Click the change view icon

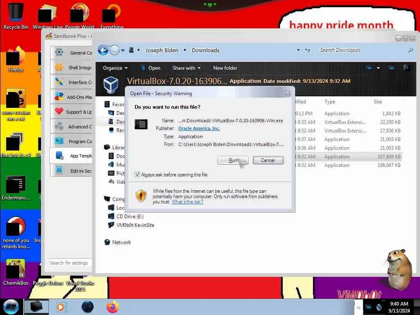click(370, 68)
